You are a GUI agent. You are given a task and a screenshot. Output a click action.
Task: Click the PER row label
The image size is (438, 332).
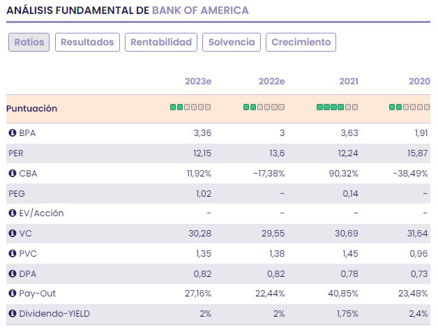pos(16,153)
